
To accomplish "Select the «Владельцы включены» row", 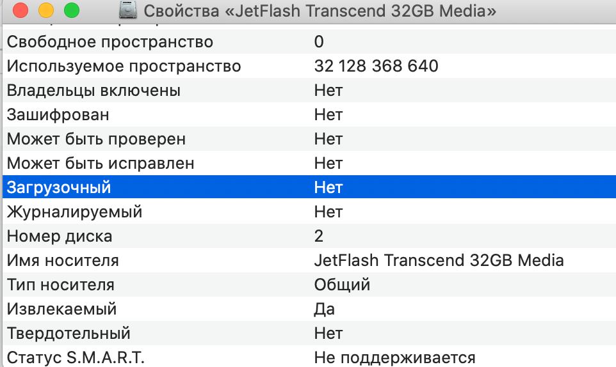I will (93, 91).
